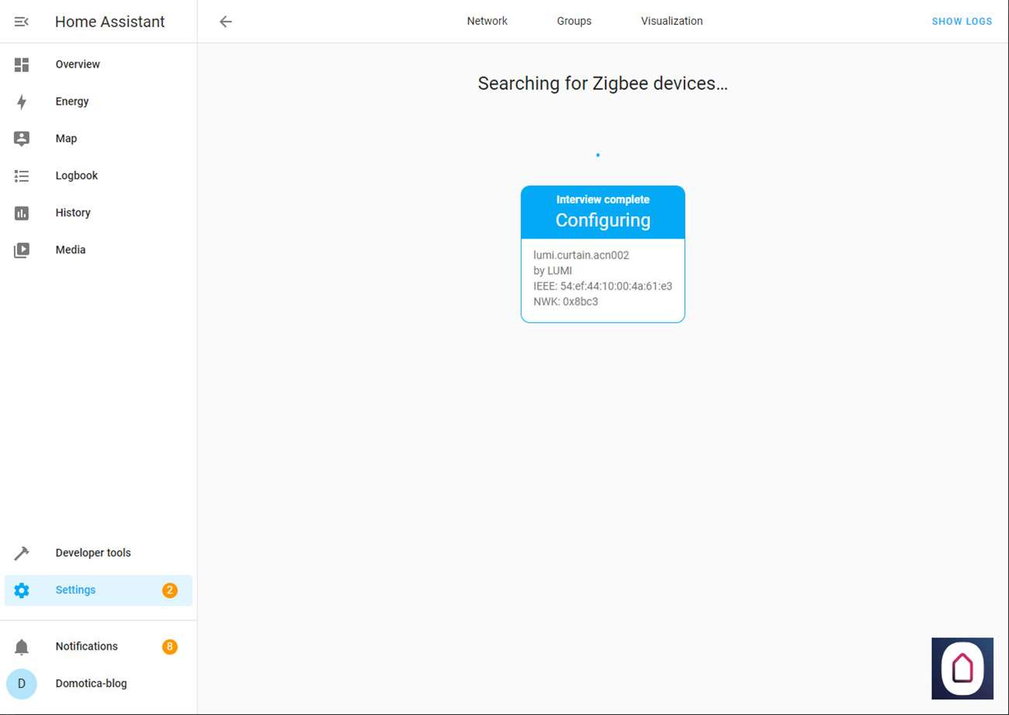The height and width of the screenshot is (715, 1009).
Task: Open the Overview dashboard icon
Action: [22, 64]
